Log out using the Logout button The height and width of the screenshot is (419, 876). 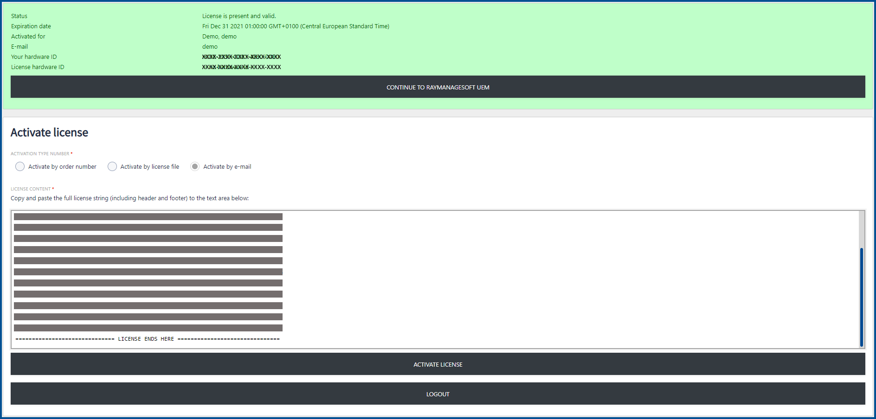[x=438, y=394]
